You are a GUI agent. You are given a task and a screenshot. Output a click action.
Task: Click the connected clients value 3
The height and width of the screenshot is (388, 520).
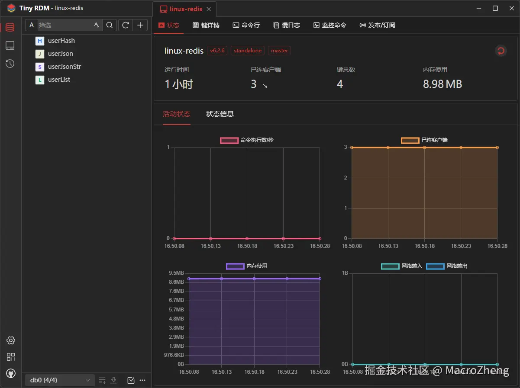coord(254,84)
